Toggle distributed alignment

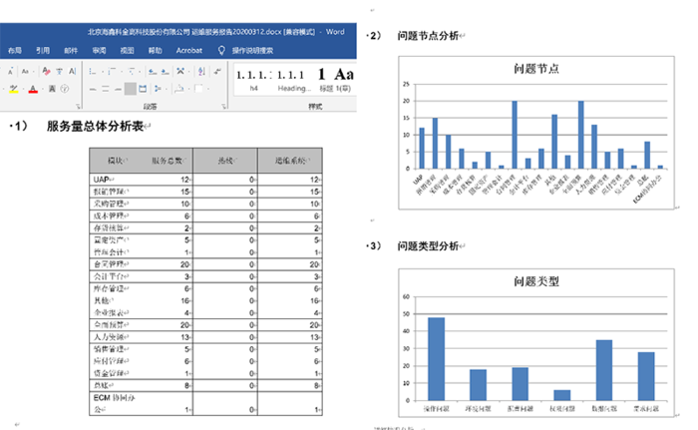pyautogui.click(x=143, y=89)
